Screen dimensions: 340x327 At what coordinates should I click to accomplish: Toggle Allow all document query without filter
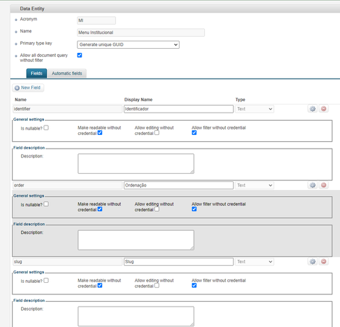pyautogui.click(x=80, y=55)
